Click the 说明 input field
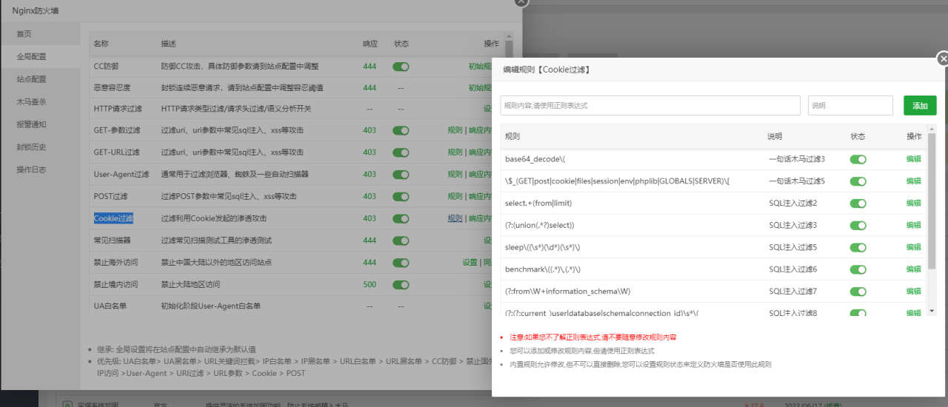Viewport: 948px width, 407px height. click(x=850, y=106)
